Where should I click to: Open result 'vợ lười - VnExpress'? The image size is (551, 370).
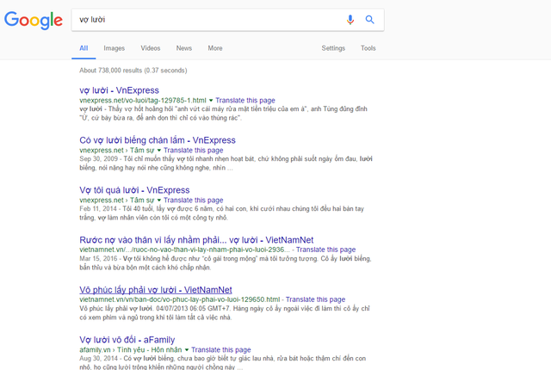pyautogui.click(x=119, y=90)
